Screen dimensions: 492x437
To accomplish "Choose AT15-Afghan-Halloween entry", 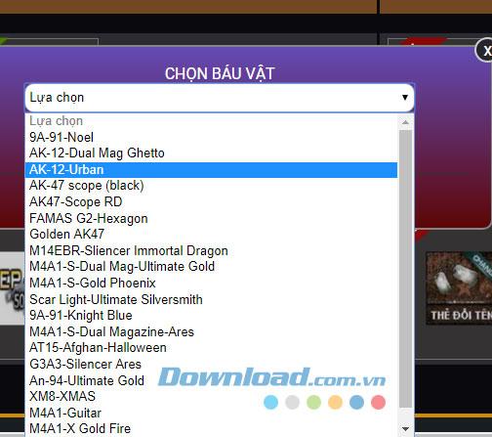I will point(211,348).
